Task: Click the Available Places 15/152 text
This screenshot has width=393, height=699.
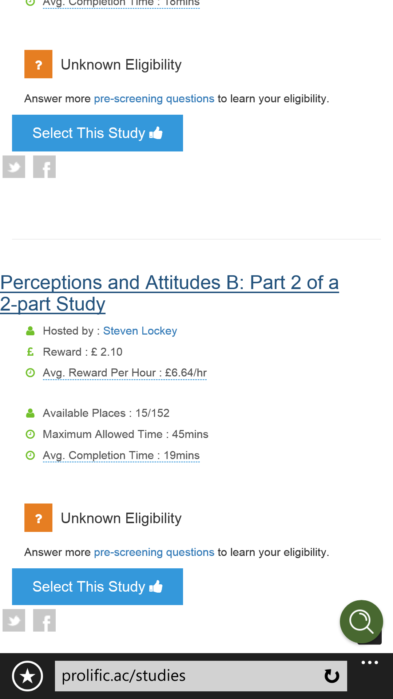Action: pos(106,413)
